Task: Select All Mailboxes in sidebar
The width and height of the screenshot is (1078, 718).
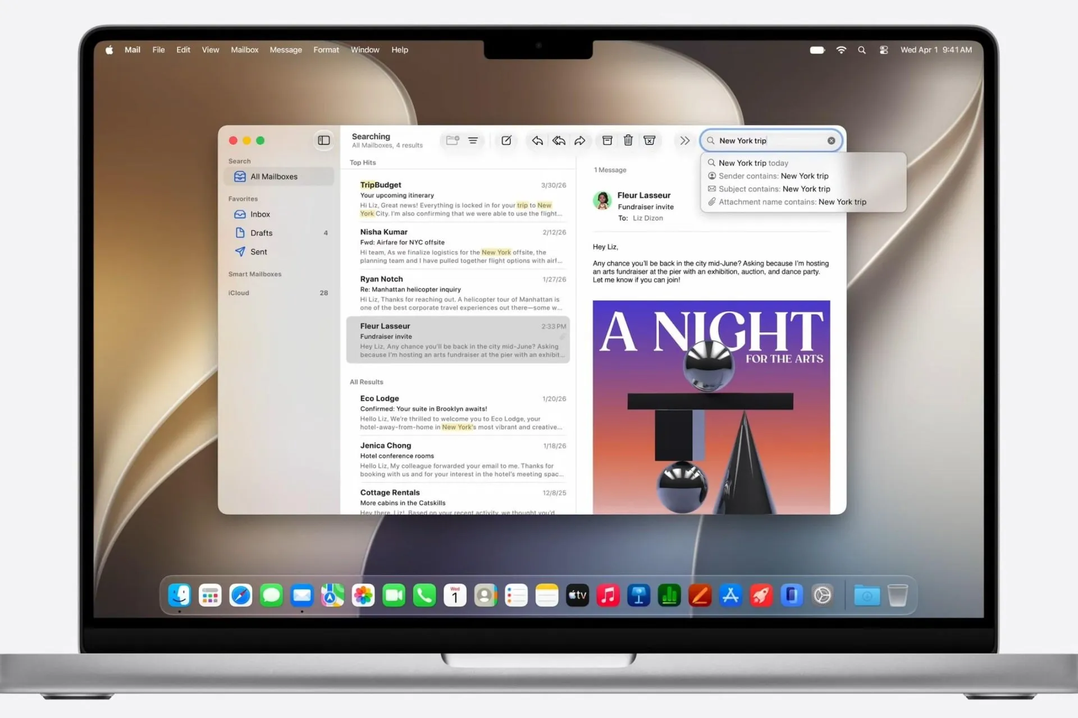Action: (x=279, y=176)
